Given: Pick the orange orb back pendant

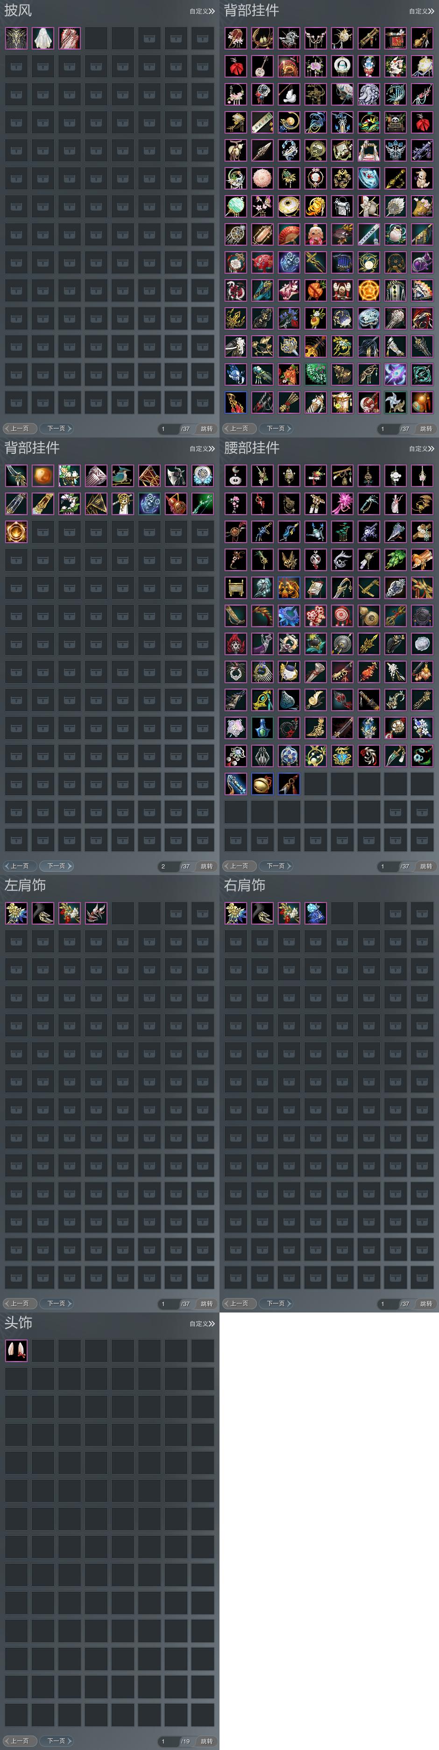Looking at the screenshot, I should (43, 475).
